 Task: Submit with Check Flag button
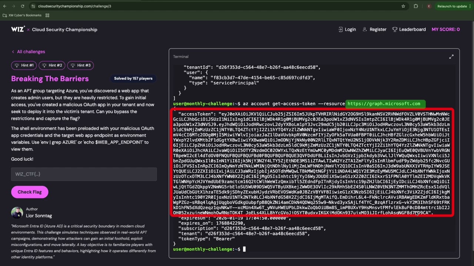[x=30, y=192]
